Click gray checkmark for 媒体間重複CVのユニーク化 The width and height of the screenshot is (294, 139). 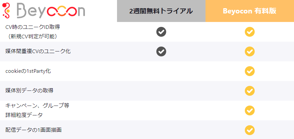point(161,51)
